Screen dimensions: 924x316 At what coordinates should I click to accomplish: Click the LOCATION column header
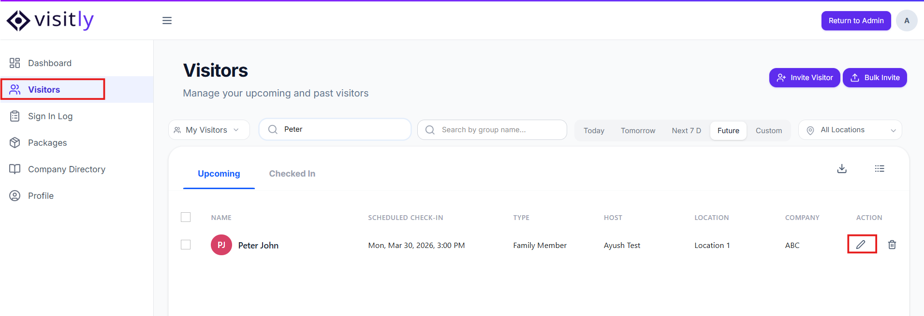(711, 218)
